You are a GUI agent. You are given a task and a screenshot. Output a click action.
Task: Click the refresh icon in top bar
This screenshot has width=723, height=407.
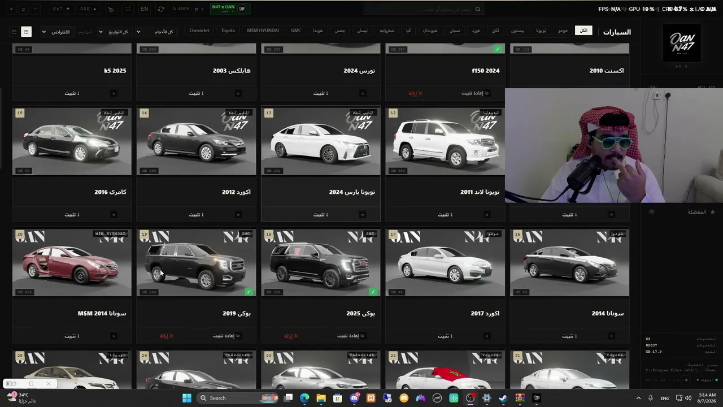[161, 9]
